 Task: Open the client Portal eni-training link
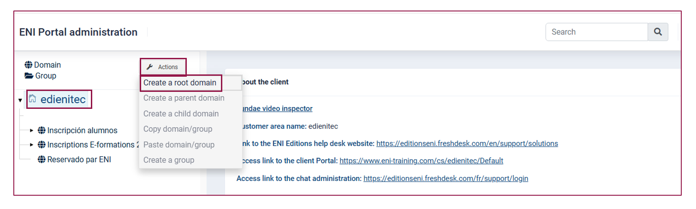click(x=421, y=161)
